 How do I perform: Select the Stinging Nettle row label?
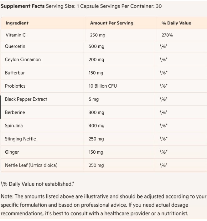pos(20,139)
